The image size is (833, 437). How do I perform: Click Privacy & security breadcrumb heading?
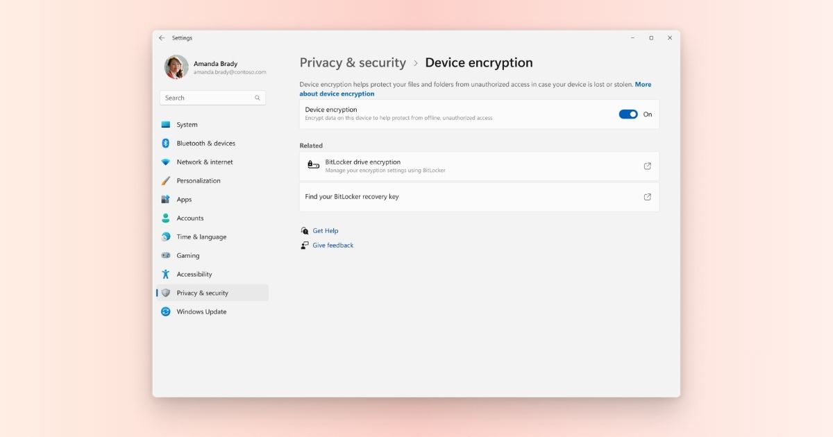pos(353,62)
